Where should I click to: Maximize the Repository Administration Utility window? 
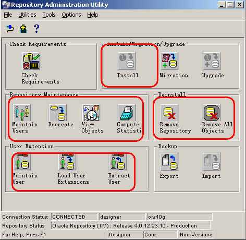coord(230,5)
